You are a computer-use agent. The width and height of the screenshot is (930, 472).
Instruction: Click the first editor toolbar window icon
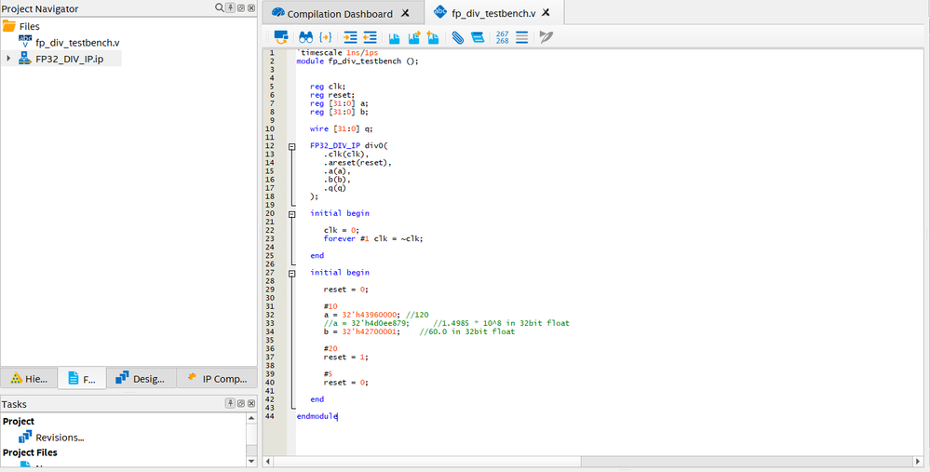pyautogui.click(x=280, y=37)
